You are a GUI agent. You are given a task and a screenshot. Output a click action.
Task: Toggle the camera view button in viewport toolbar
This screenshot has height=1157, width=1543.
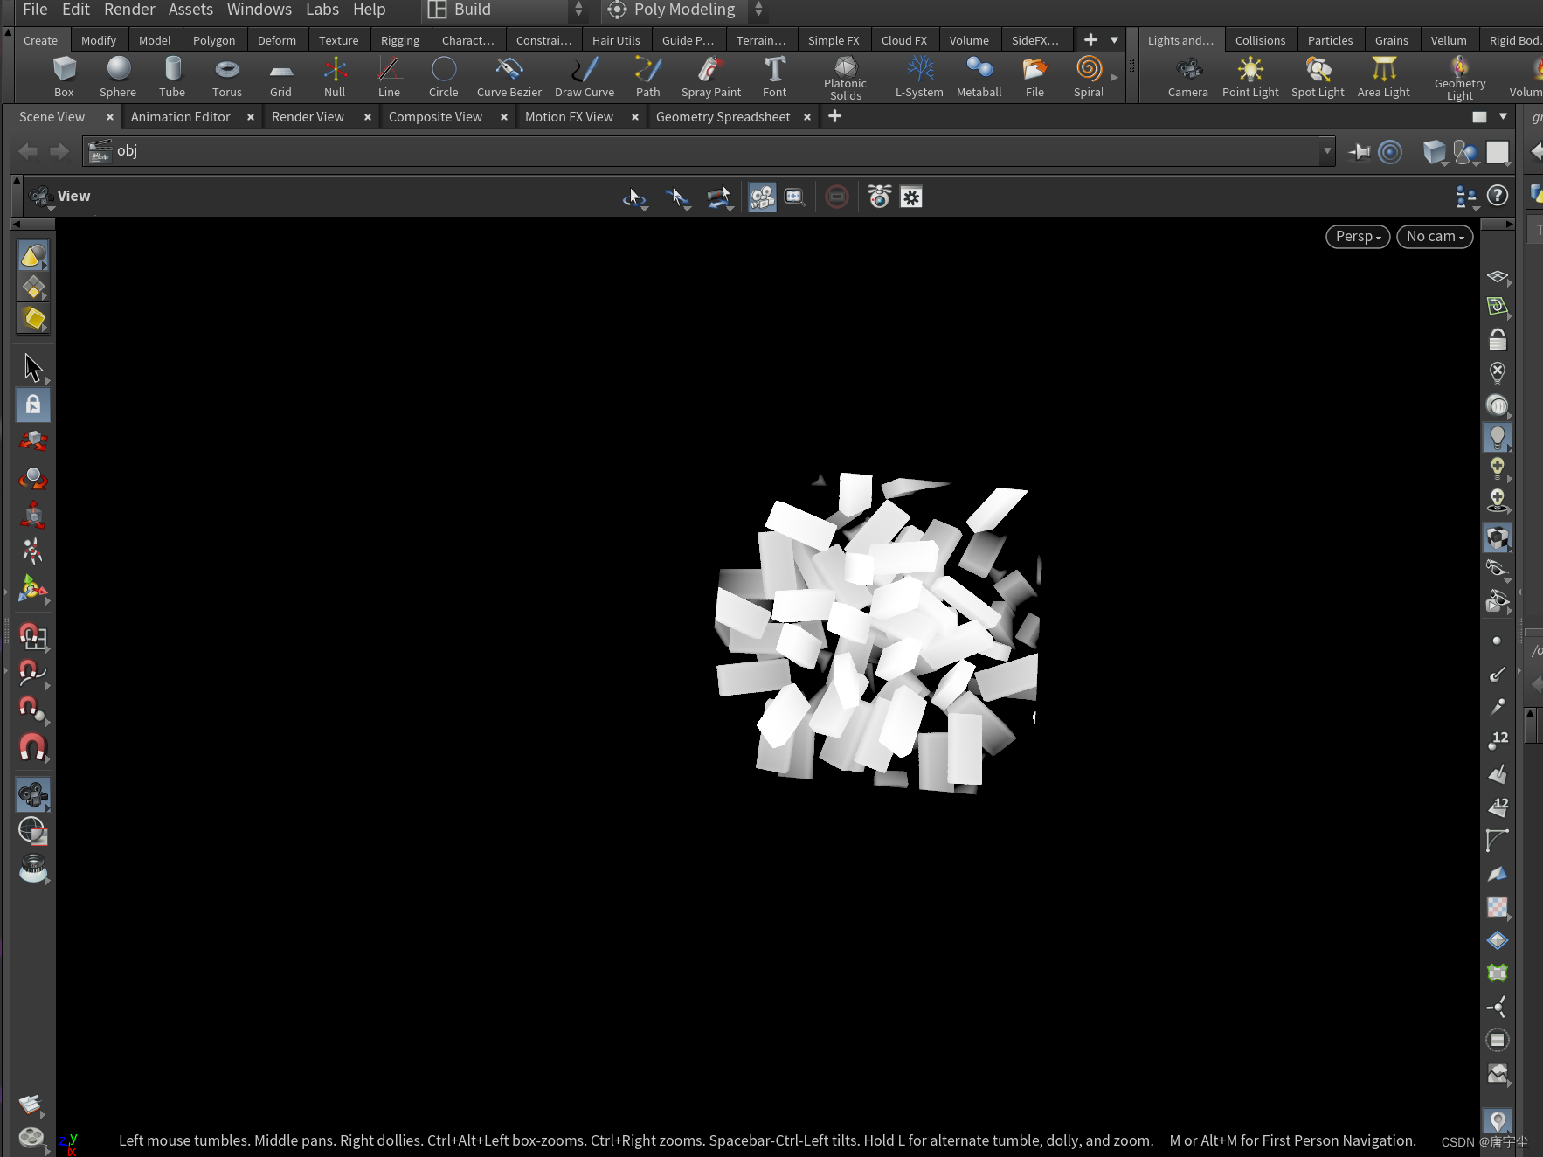(762, 197)
